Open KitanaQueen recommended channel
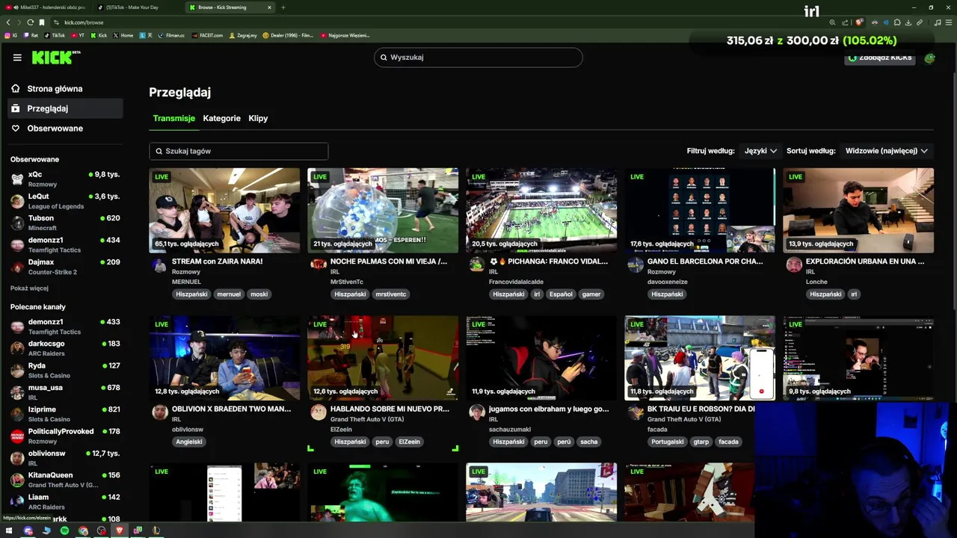This screenshot has height=538, width=957. pyautogui.click(x=65, y=480)
